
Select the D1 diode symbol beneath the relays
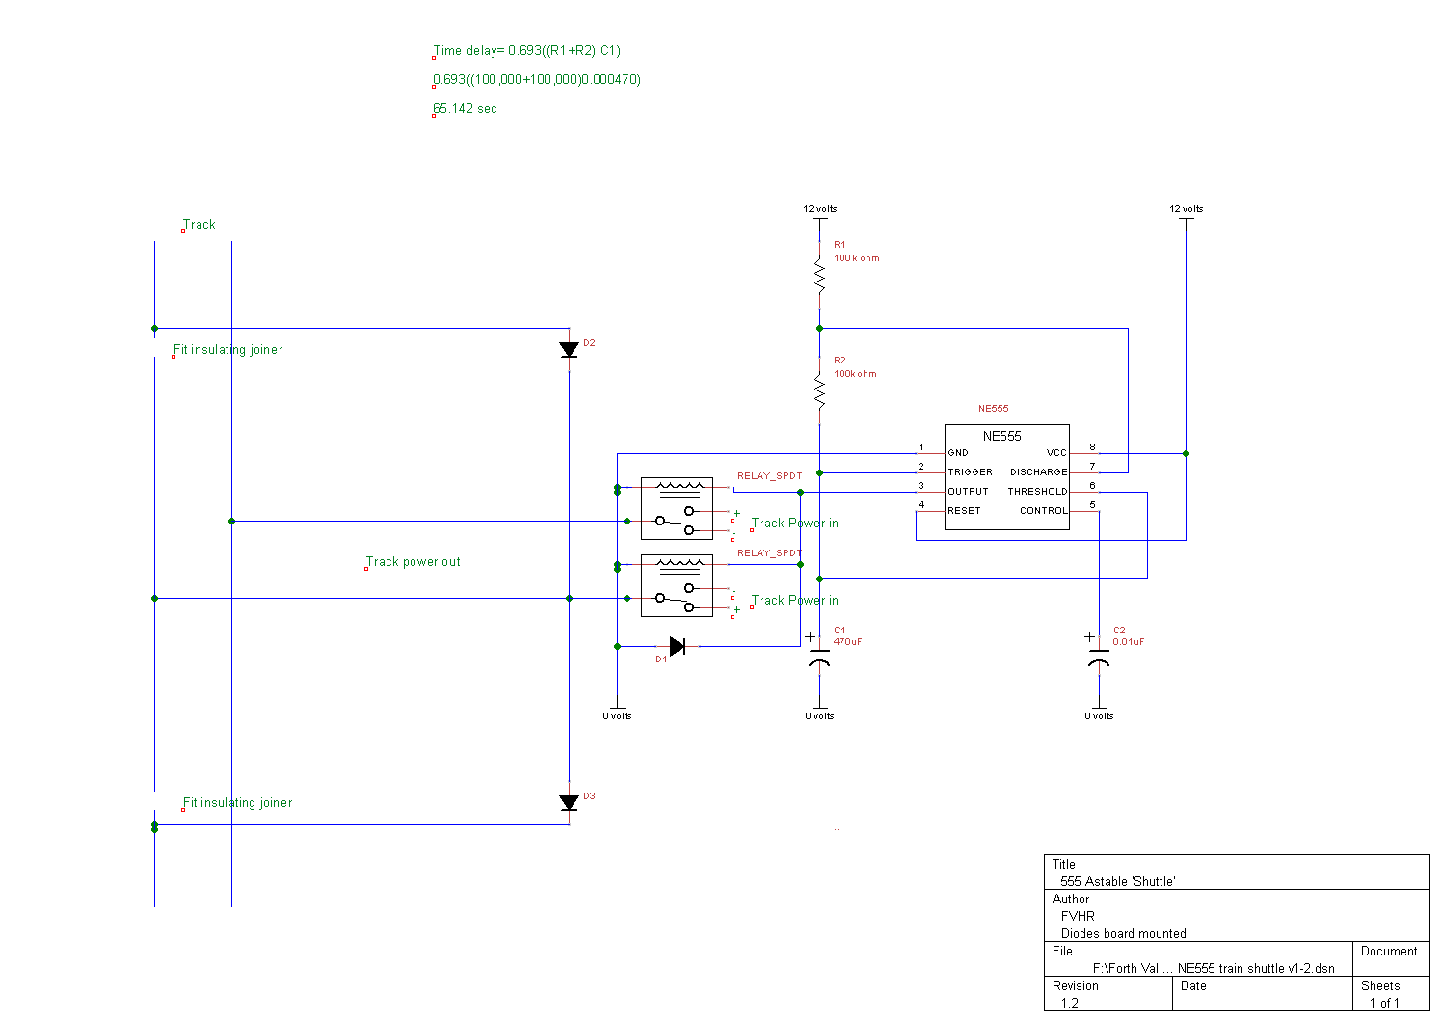[x=677, y=646]
